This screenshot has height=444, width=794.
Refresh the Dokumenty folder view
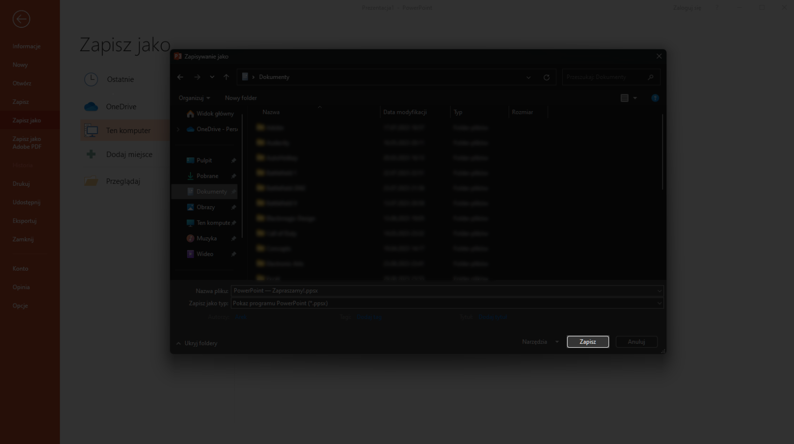(546, 77)
